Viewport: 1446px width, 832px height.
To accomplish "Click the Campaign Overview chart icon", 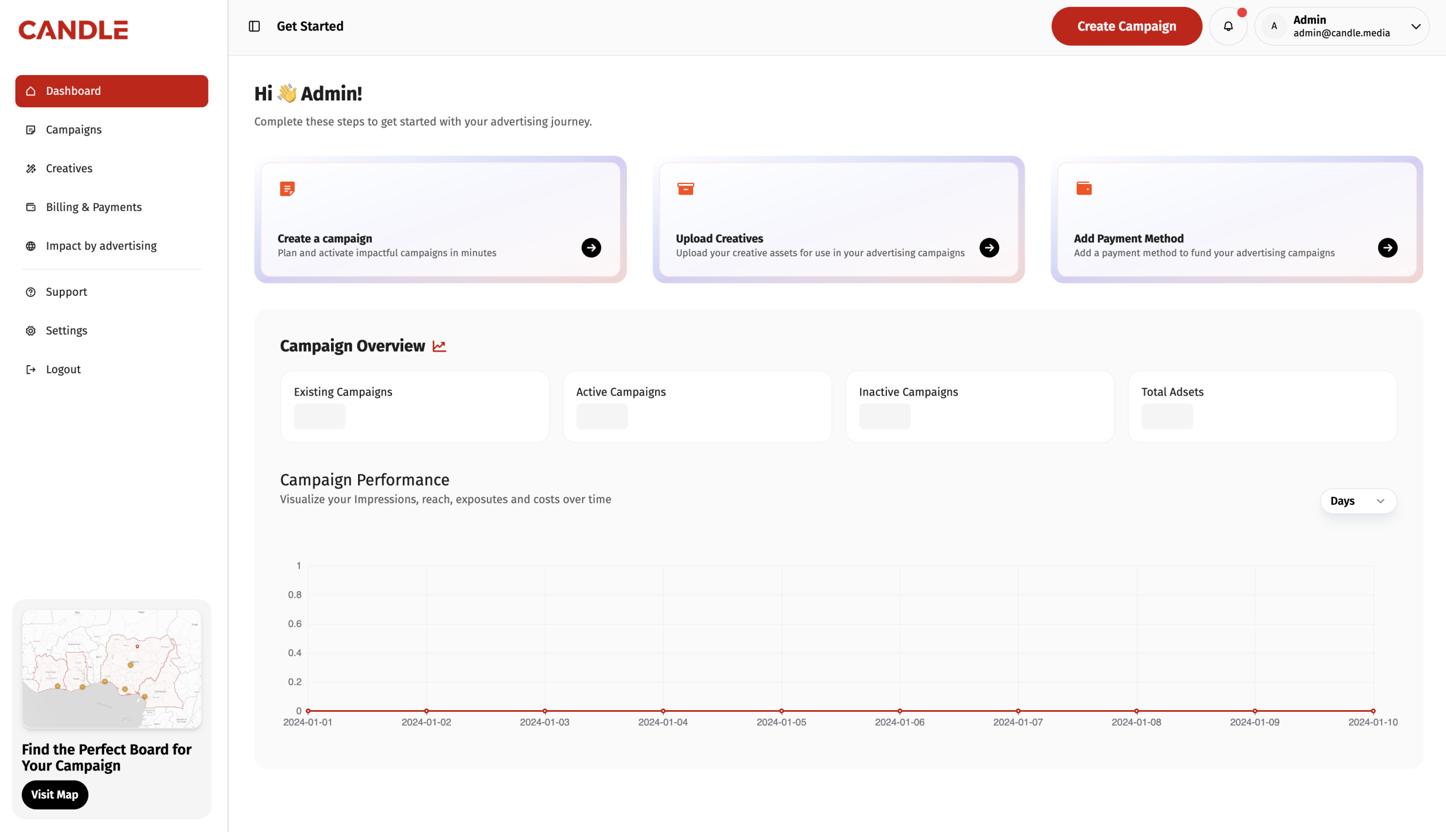I will (x=439, y=346).
